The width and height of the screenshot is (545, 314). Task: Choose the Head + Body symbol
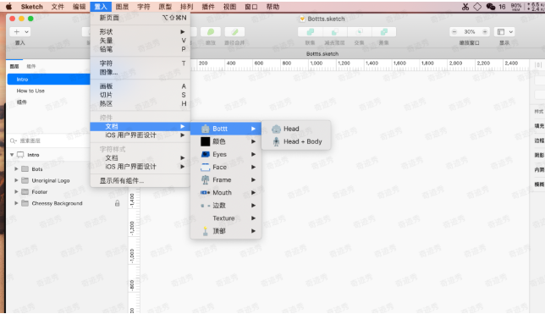tap(295, 141)
